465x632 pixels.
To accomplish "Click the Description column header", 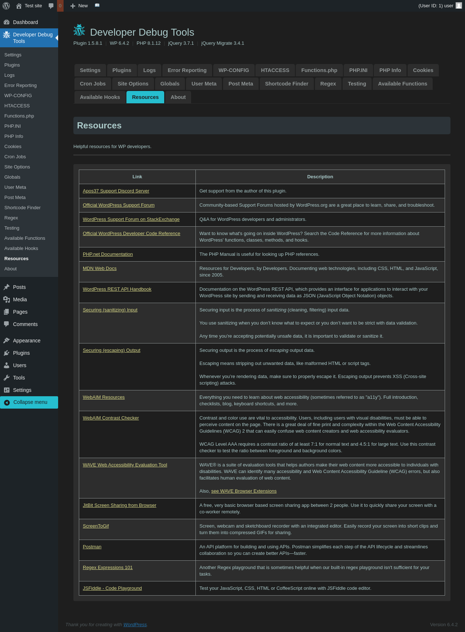I will (320, 177).
